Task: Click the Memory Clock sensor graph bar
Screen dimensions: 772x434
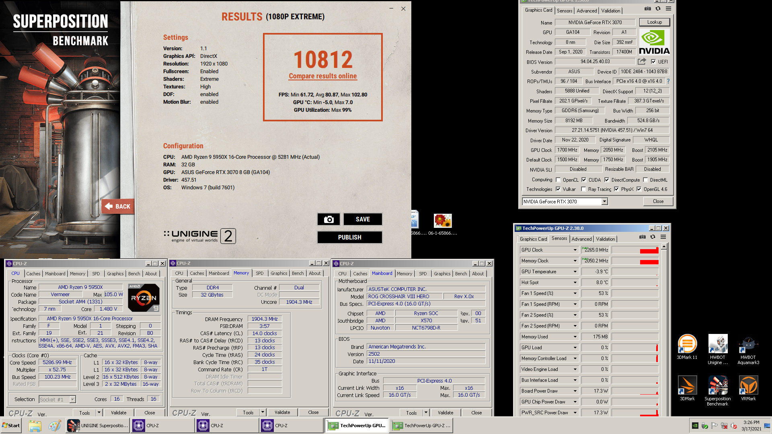Action: coord(635,261)
